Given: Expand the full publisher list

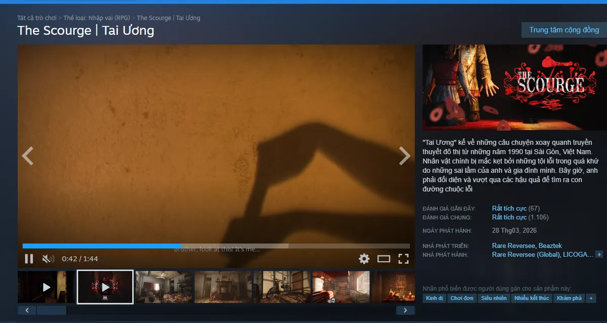Looking at the screenshot, I should click(x=599, y=255).
